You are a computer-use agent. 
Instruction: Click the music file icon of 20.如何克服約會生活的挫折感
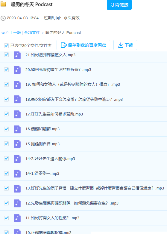(17, 70)
